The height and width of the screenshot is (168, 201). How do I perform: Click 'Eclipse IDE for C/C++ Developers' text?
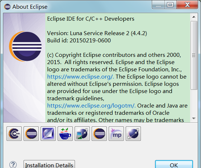(91, 19)
